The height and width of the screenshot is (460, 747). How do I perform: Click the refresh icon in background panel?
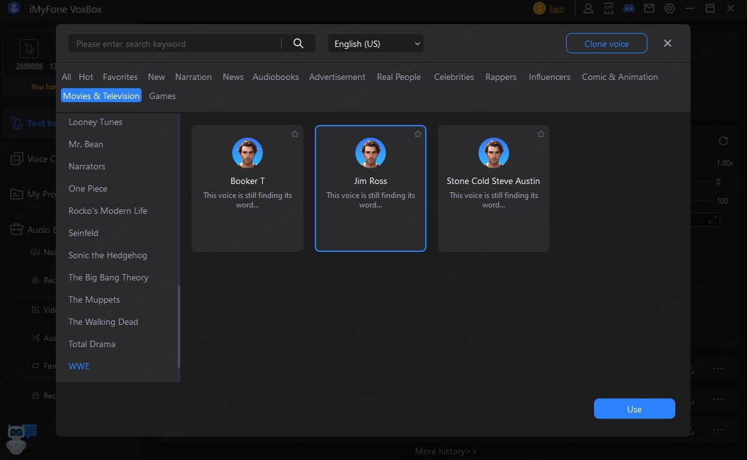tap(723, 141)
